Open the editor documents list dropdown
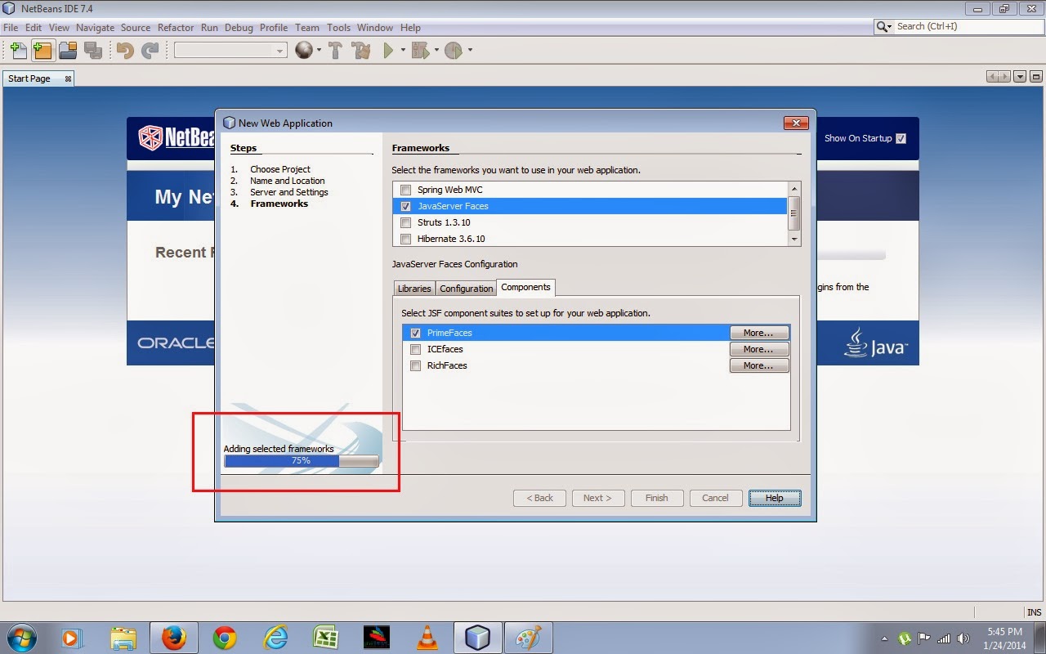 point(1020,77)
